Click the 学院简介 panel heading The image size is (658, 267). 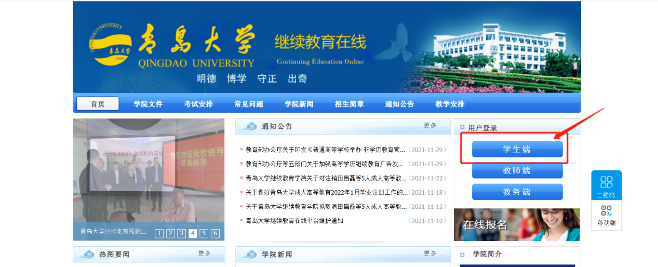[487, 254]
